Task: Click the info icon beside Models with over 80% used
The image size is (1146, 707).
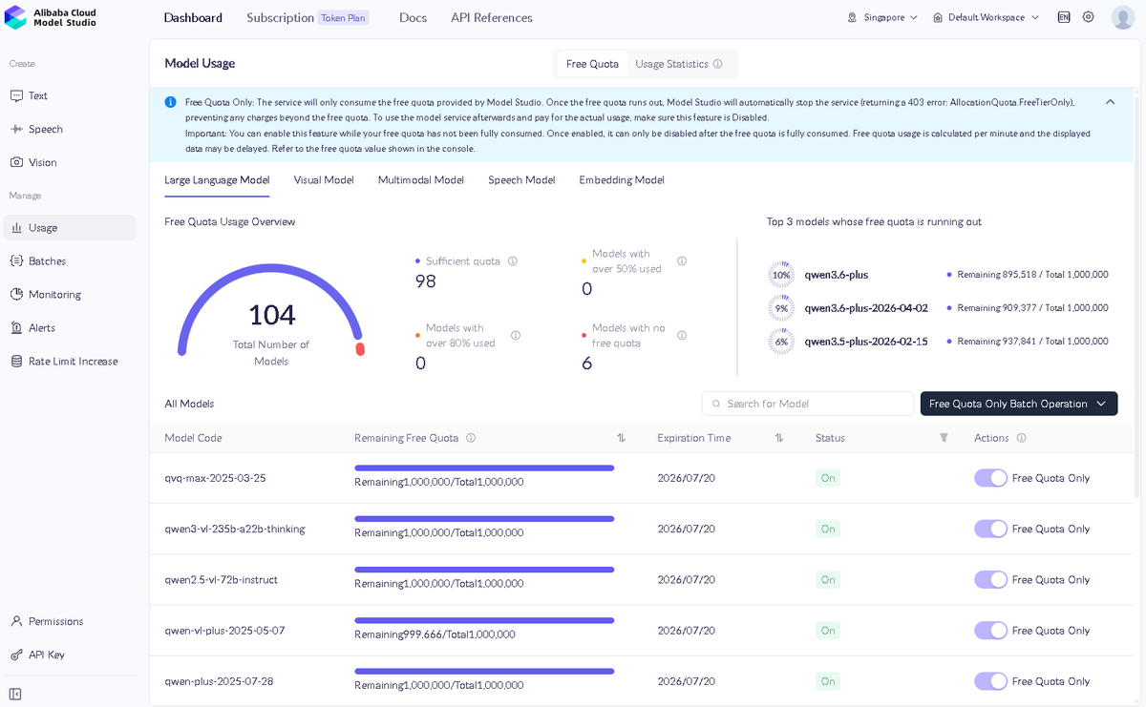Action: (x=516, y=335)
